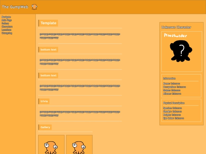
Task: Click the Information infobox heading
Action: coord(169,78)
